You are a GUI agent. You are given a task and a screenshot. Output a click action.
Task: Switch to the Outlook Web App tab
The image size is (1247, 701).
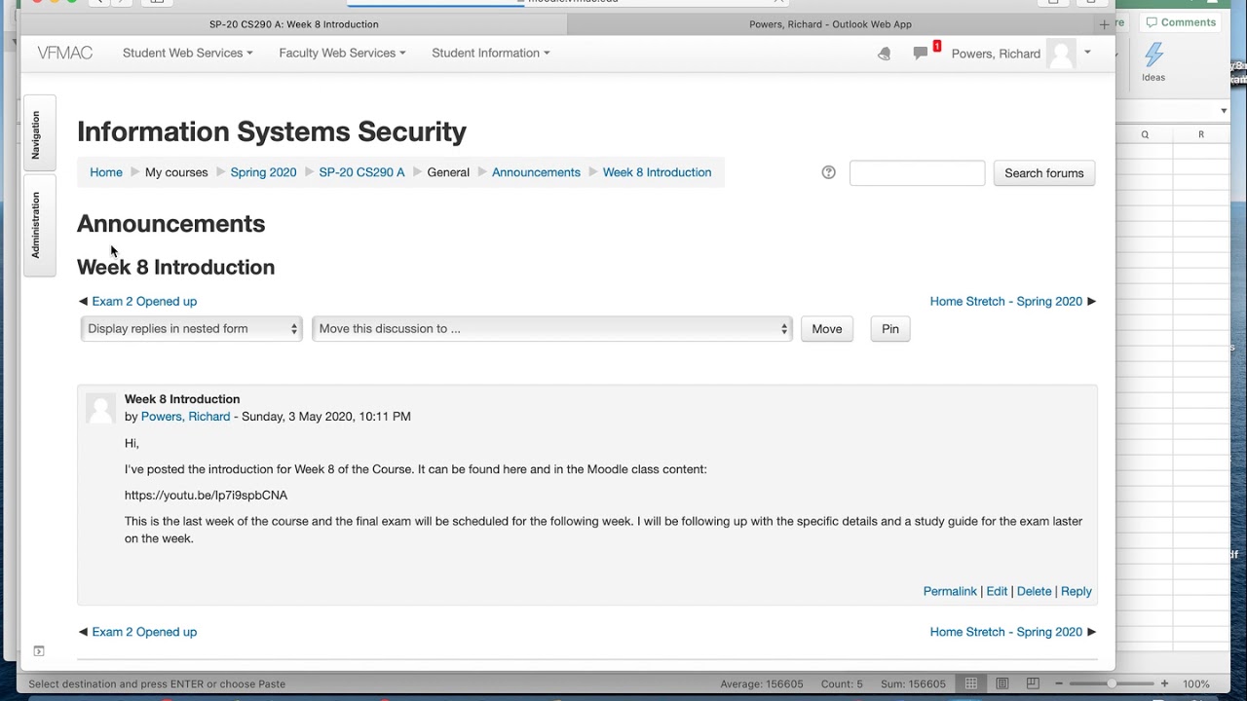point(830,24)
